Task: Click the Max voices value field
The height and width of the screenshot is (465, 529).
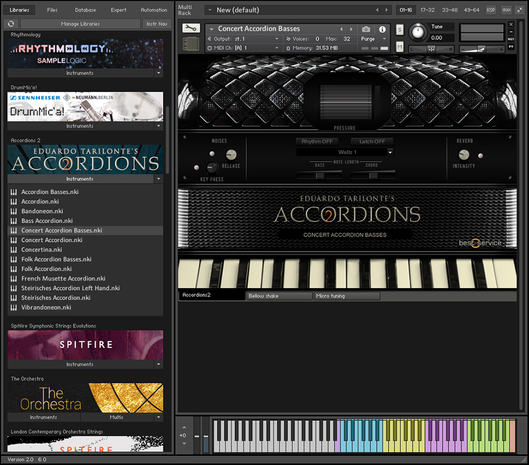Action: coord(347,39)
